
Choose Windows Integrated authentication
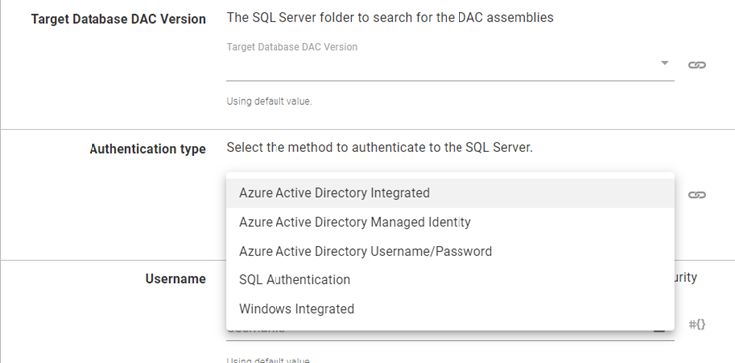click(x=450, y=309)
